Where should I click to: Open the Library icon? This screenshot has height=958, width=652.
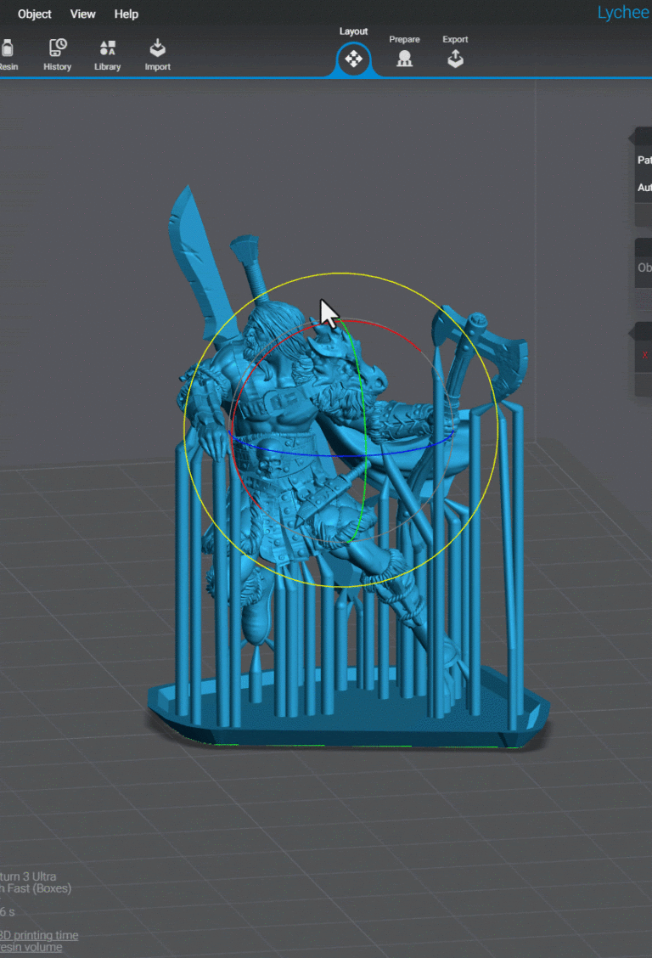(x=108, y=54)
